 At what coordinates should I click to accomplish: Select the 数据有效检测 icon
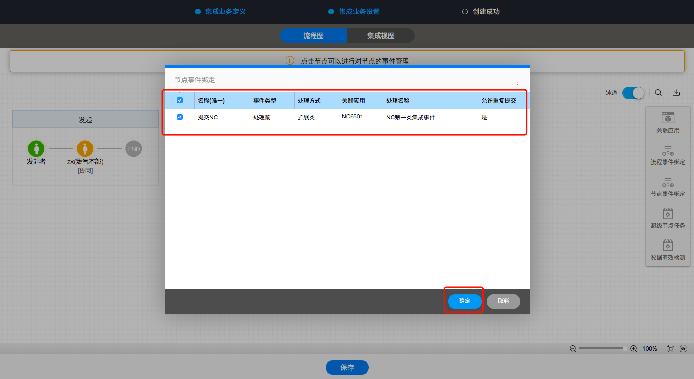667,246
